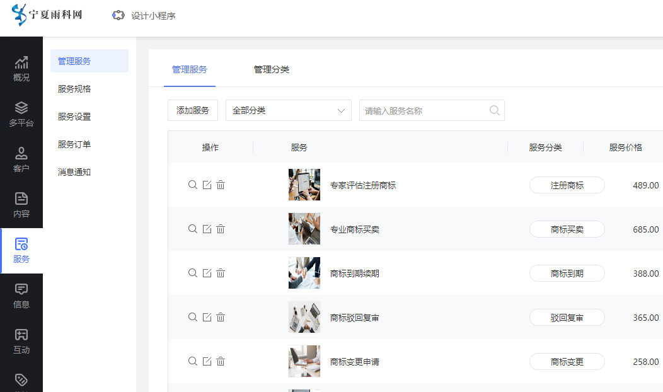Edit the 专家评估注册商标 service

coord(207,185)
